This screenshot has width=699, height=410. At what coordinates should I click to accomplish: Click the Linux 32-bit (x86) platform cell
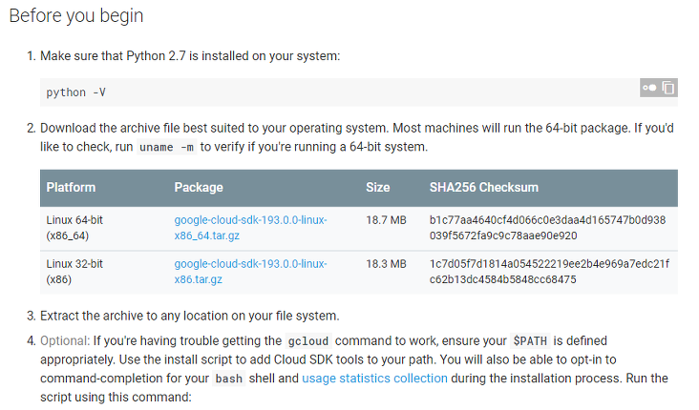[74, 272]
